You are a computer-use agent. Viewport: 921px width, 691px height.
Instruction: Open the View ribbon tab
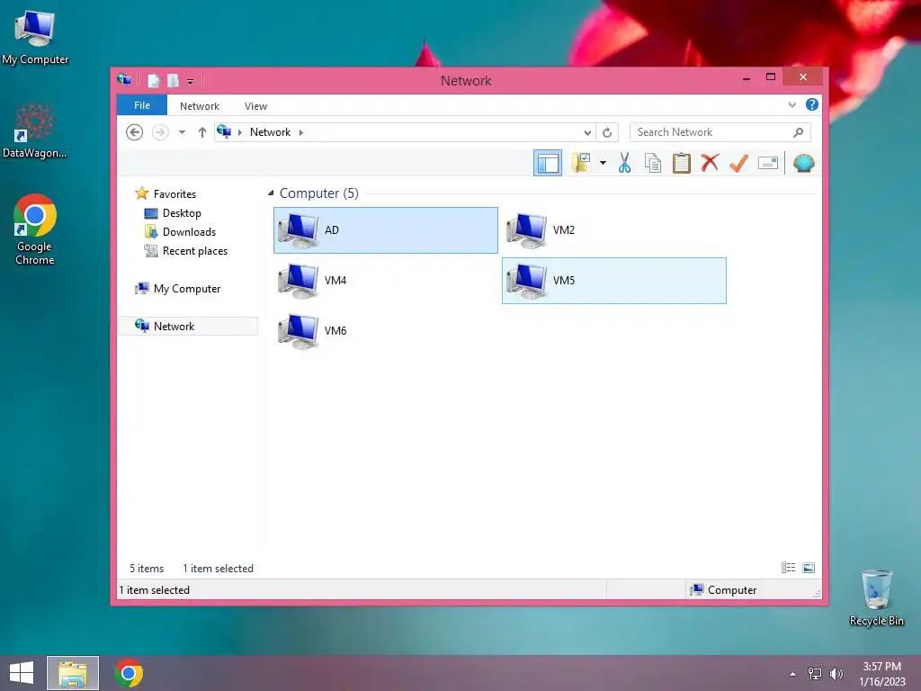255,106
